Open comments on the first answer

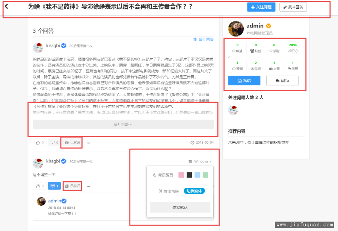pyautogui.click(x=54, y=143)
